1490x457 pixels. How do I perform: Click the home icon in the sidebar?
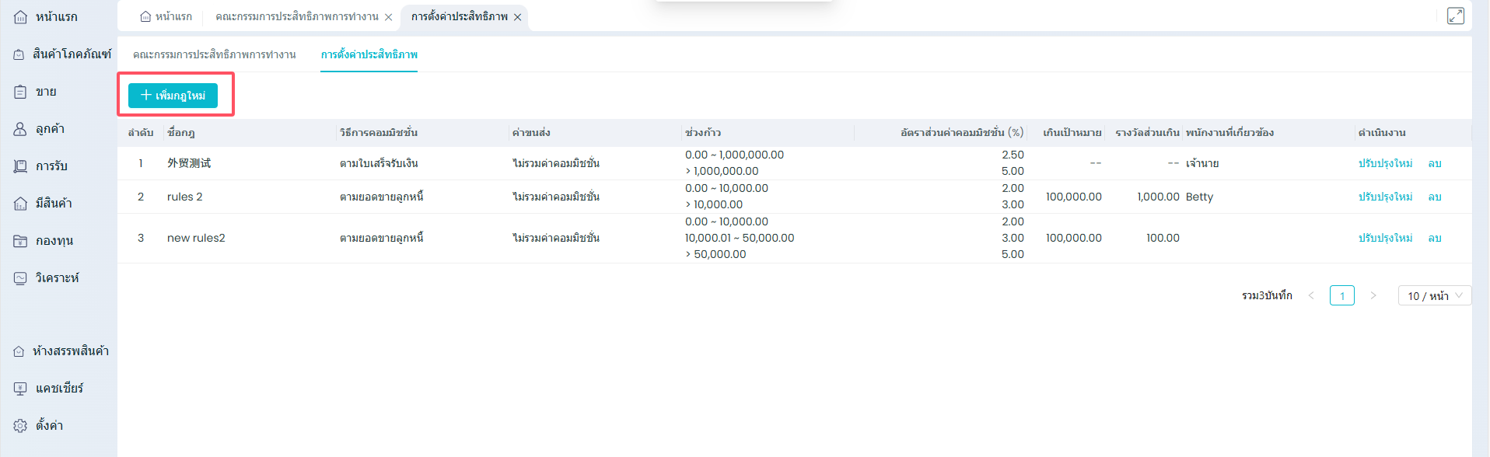pos(20,17)
